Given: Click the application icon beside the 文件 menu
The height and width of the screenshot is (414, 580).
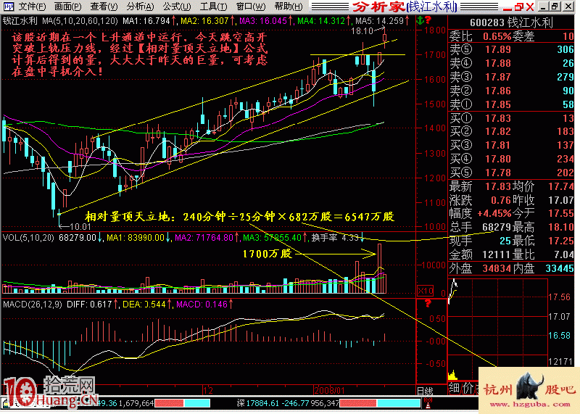Looking at the screenshot, I should (x=8, y=7).
